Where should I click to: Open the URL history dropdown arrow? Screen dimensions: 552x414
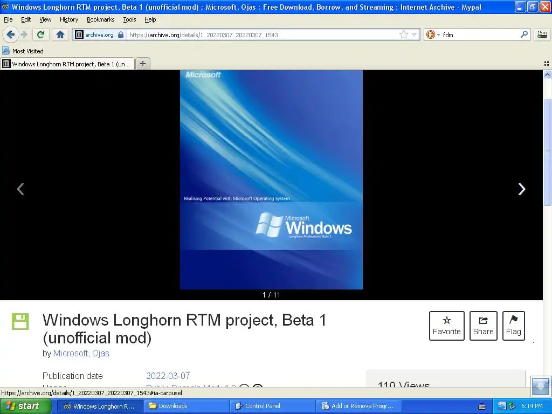pos(415,34)
